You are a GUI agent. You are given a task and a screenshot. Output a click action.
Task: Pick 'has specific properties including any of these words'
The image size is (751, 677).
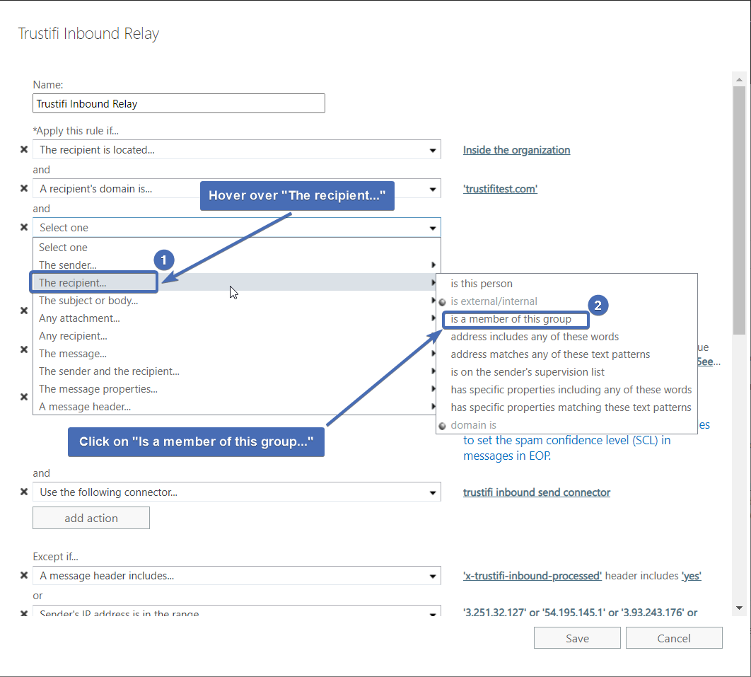[566, 390]
